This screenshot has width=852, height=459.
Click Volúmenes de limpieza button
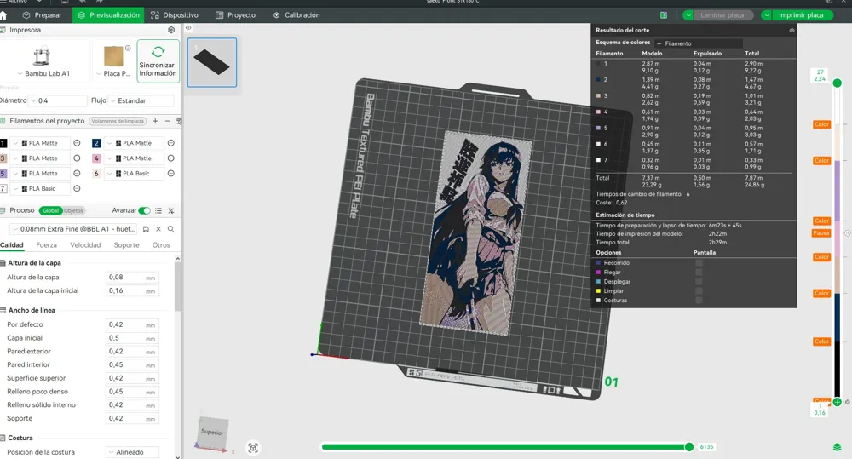118,121
